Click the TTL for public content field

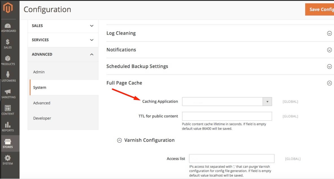pos(227,116)
